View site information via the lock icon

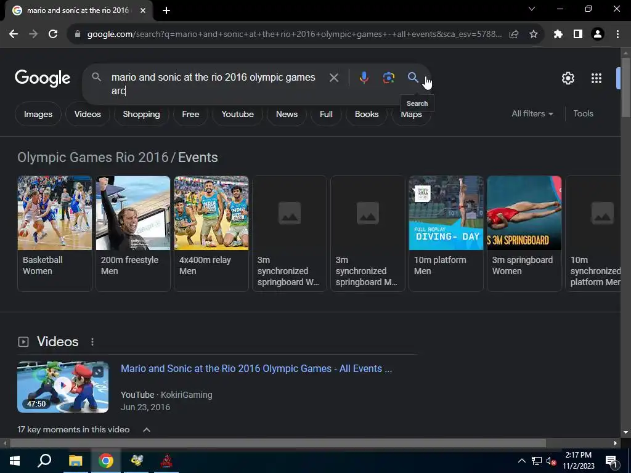[78, 34]
